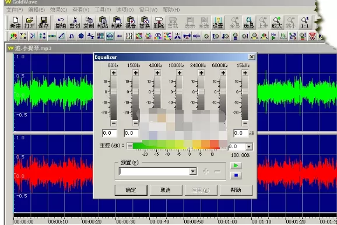The image size is (337, 225).
Task: Click the 删除 (Delete) toolbar icon
Action: (159, 23)
